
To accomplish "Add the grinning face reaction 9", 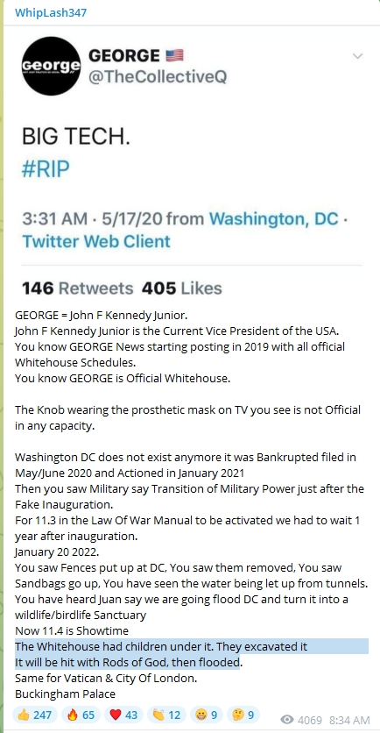I will tap(207, 715).
